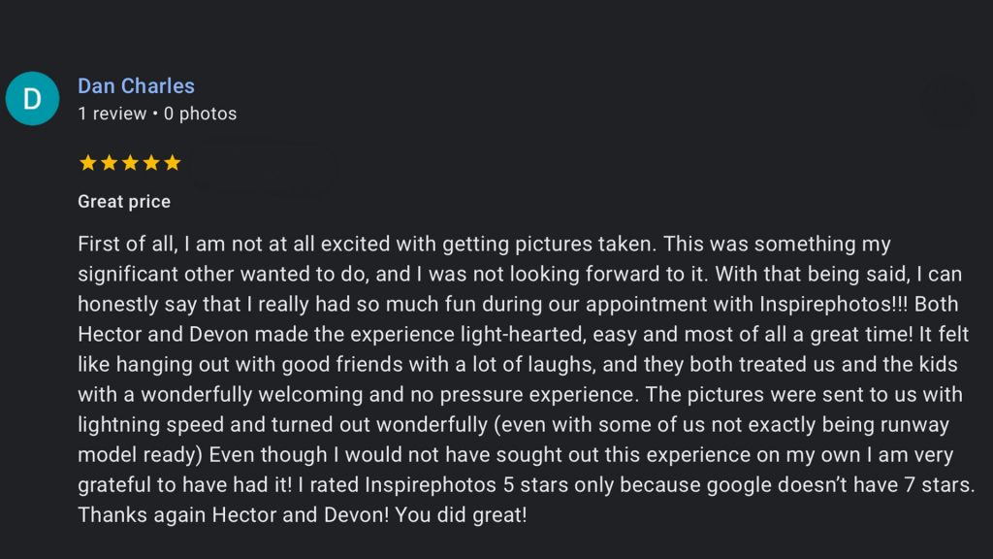The image size is (993, 559).
Task: Click the first star in the rating
Action: click(x=86, y=162)
